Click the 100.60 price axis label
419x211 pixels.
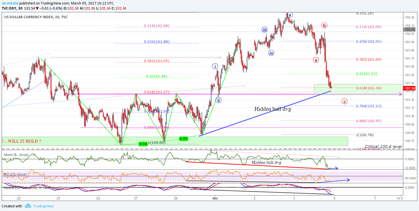[x=410, y=149]
